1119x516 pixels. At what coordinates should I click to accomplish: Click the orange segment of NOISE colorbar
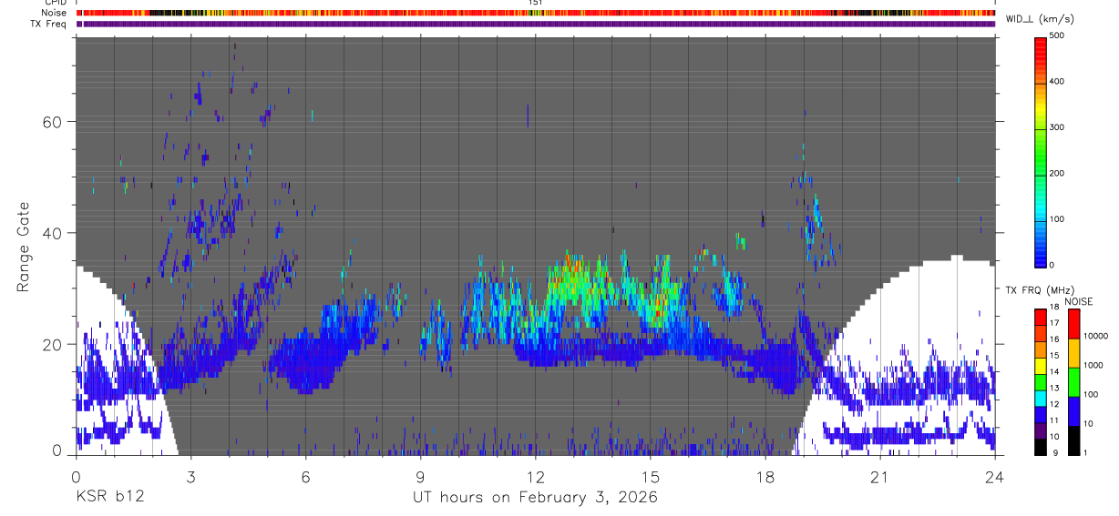(1073, 353)
